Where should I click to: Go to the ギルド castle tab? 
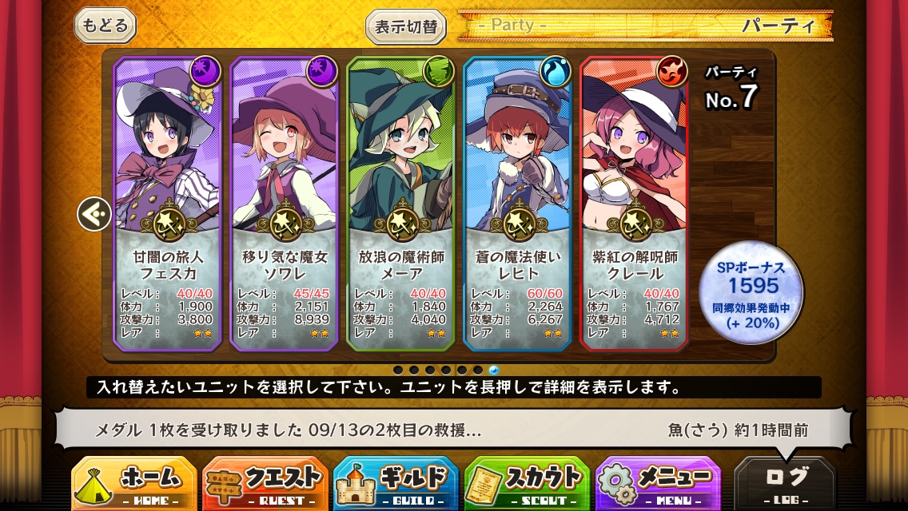coord(396,484)
